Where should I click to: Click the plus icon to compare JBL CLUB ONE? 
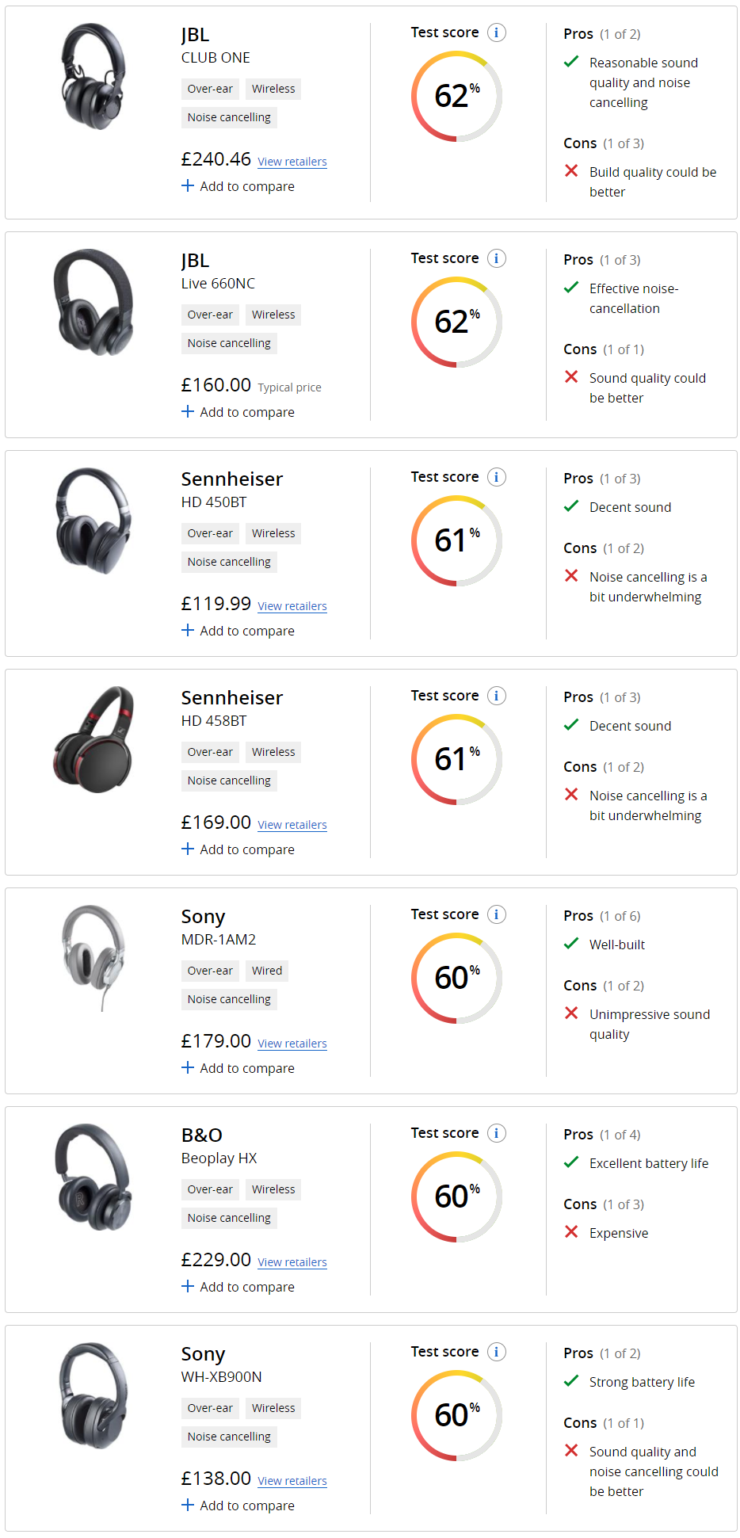click(x=188, y=186)
